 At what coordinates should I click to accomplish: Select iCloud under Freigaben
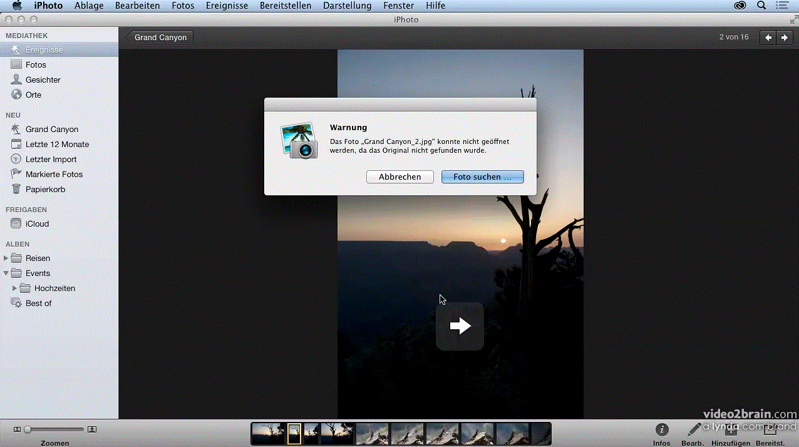[59, 223]
